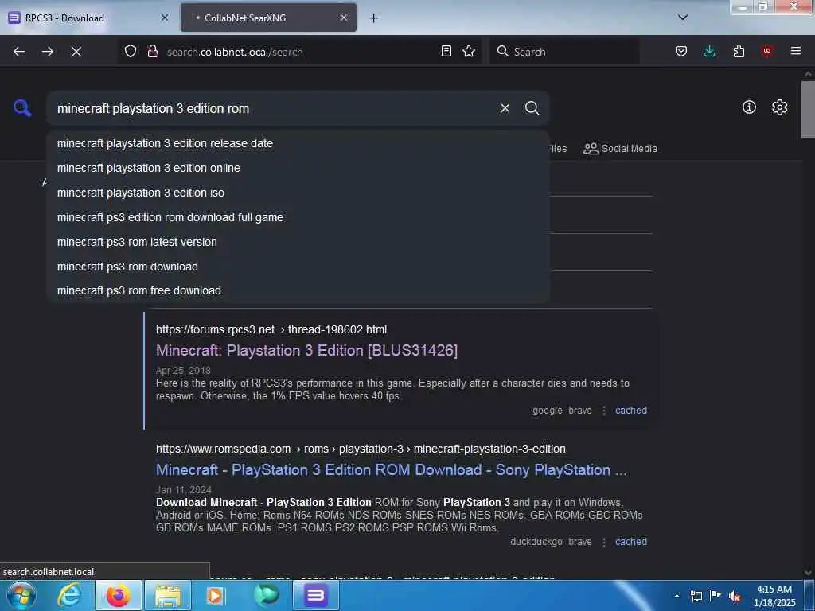Click the insecure connection lock icon
Viewport: 815px width, 611px height.
click(152, 52)
